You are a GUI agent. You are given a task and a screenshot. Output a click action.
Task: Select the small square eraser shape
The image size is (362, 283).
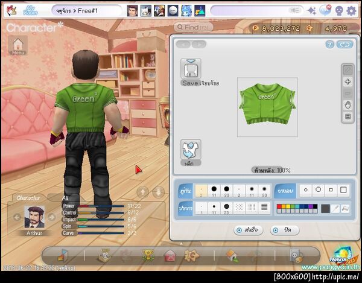pos(331,190)
